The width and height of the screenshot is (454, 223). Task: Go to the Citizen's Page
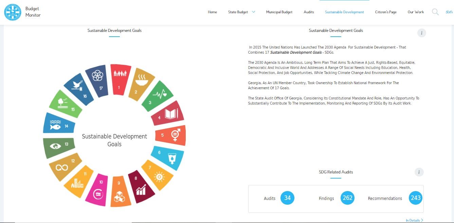point(386,12)
